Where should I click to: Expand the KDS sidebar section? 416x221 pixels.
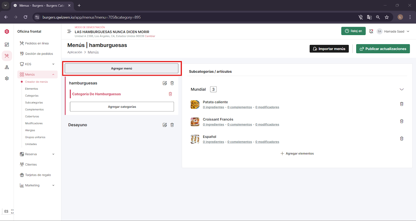53,64
